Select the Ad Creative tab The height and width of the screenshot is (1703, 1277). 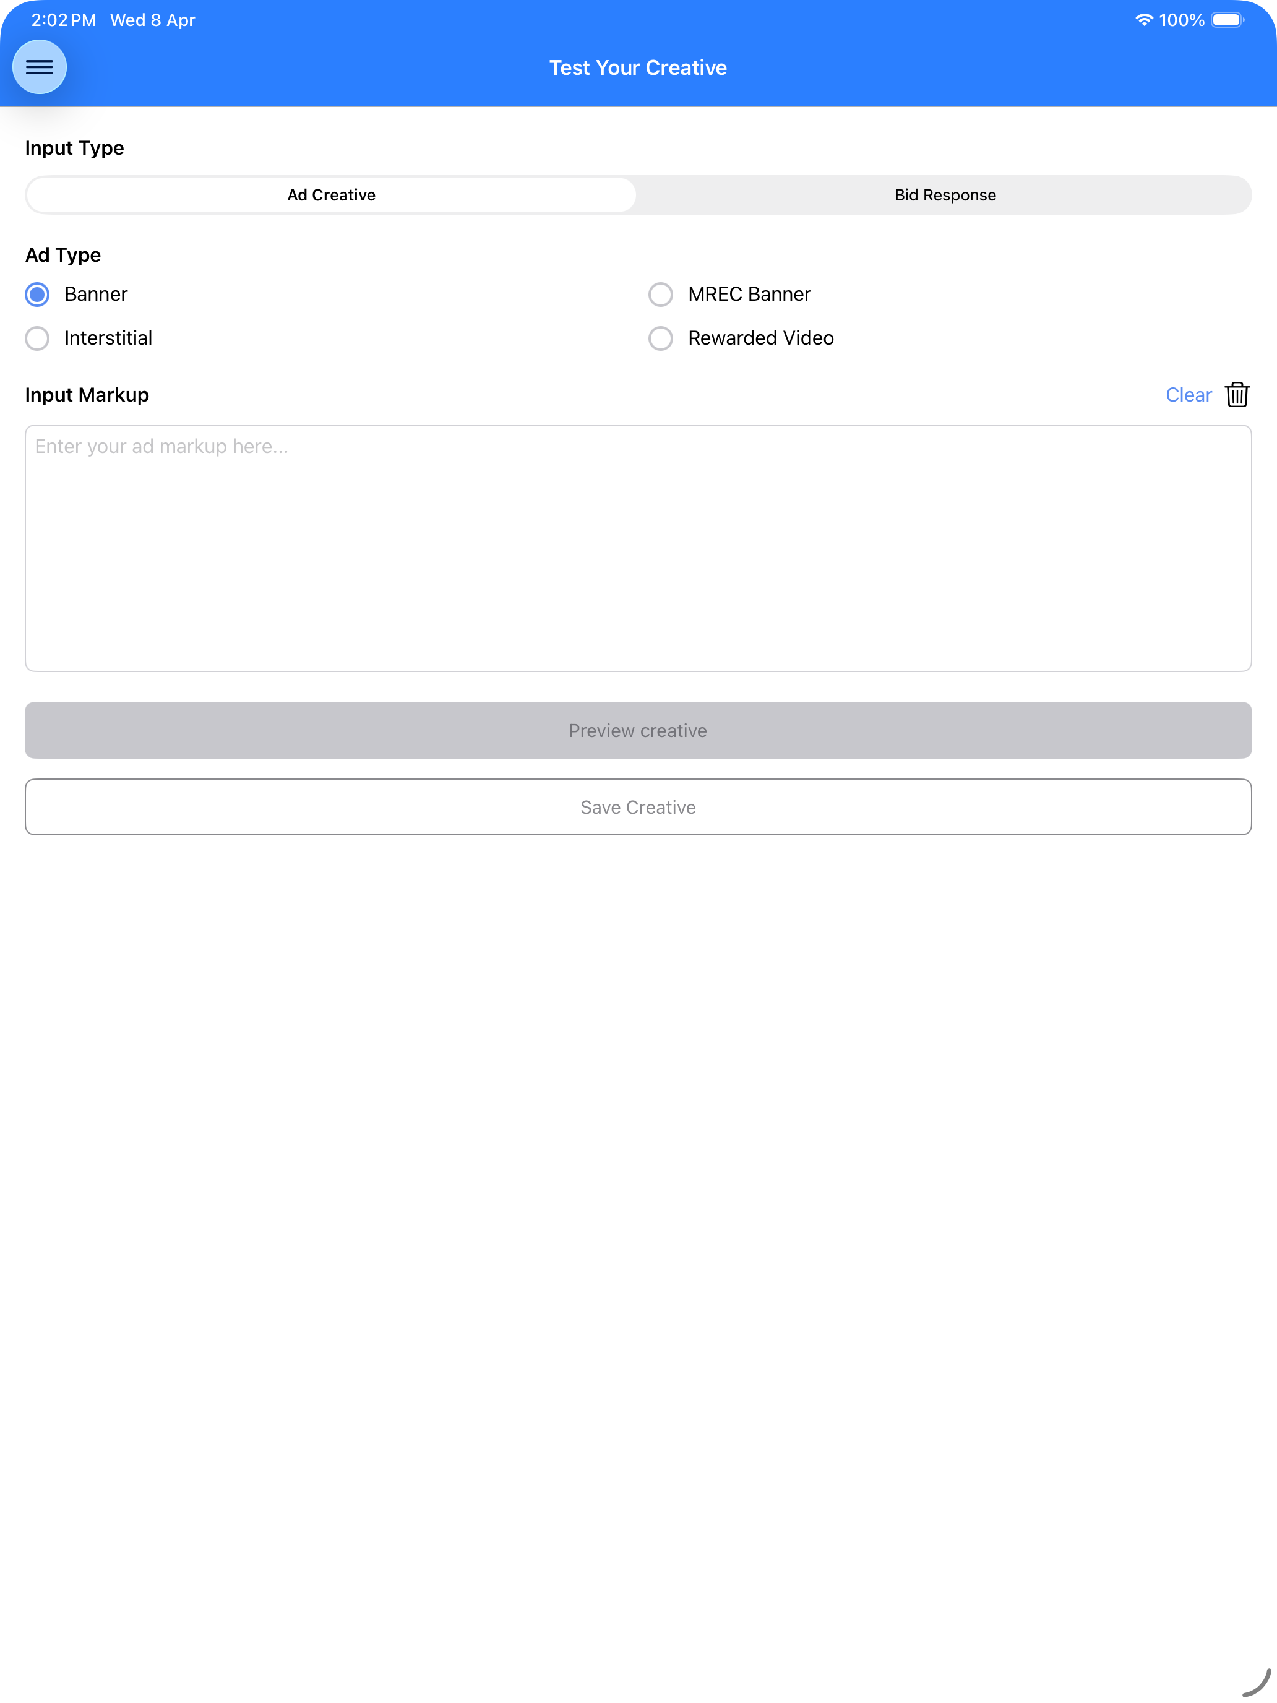point(331,195)
